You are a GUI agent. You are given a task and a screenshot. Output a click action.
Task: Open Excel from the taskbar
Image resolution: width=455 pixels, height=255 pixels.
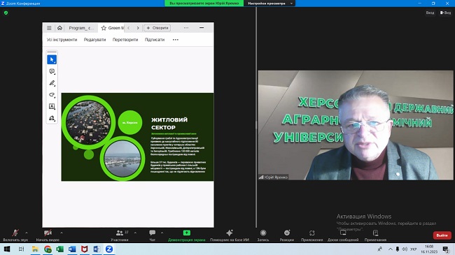coord(60,249)
